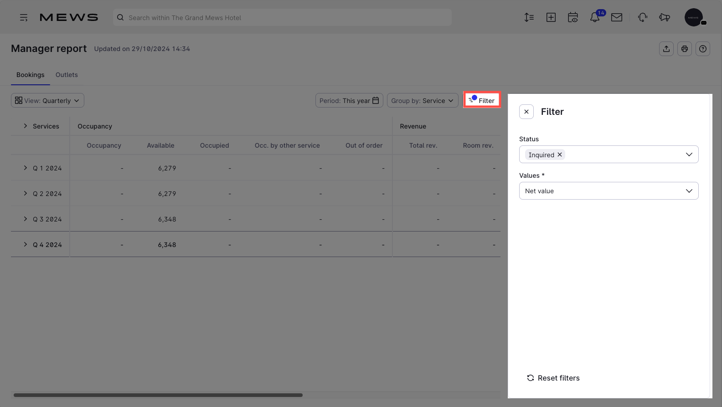The image size is (722, 407).
Task: Open the mail envelope icon
Action: coord(616,18)
